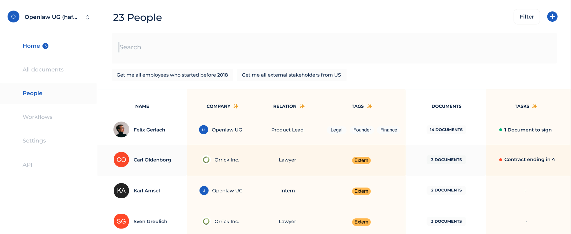
Task: Click the Openlaw UG workspace avatar icon
Action: tap(13, 17)
